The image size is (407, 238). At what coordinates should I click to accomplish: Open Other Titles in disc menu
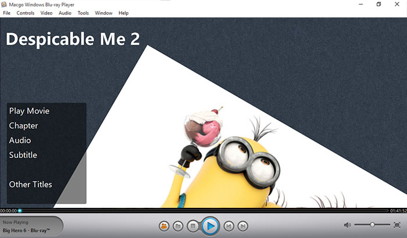31,185
